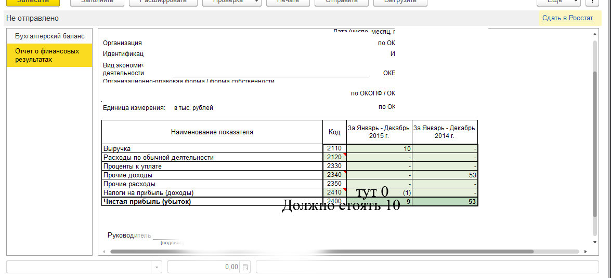Click the За Январь - Декабрь 2015 г. header
Viewport: 611px width, 278px height.
coord(379,132)
